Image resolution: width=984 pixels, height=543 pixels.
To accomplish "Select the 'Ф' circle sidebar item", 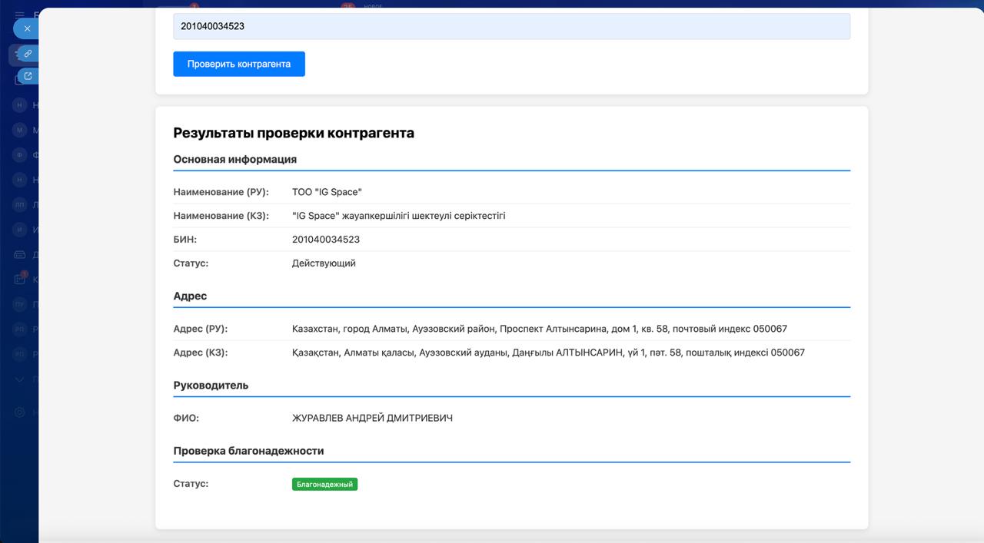I will tap(20, 155).
